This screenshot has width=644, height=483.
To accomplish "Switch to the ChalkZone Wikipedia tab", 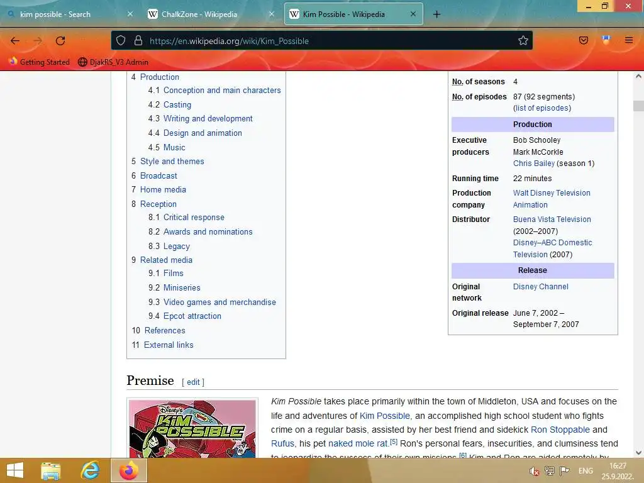I will [x=211, y=14].
